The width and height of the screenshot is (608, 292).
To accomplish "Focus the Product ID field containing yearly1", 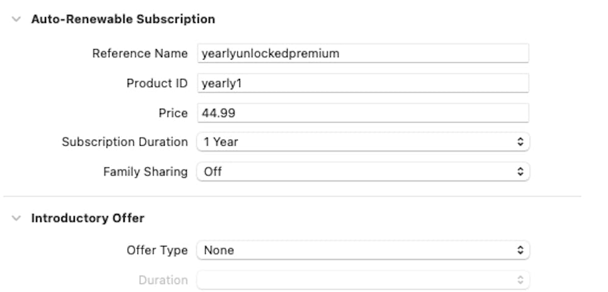I will 363,83.
